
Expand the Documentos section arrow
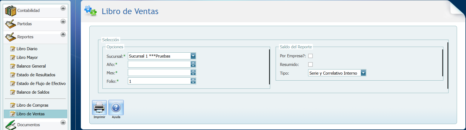(63, 122)
